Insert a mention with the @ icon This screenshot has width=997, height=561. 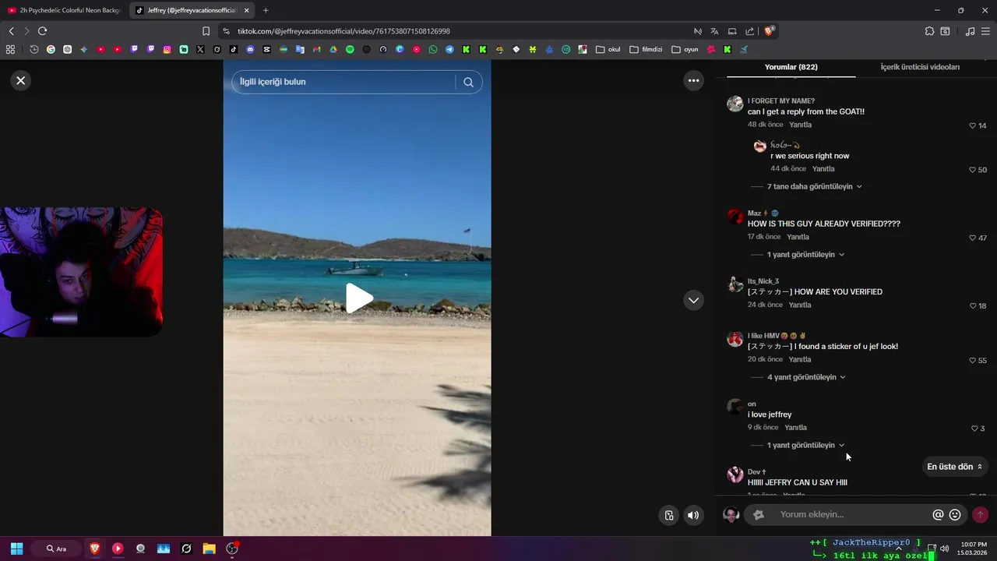(938, 515)
